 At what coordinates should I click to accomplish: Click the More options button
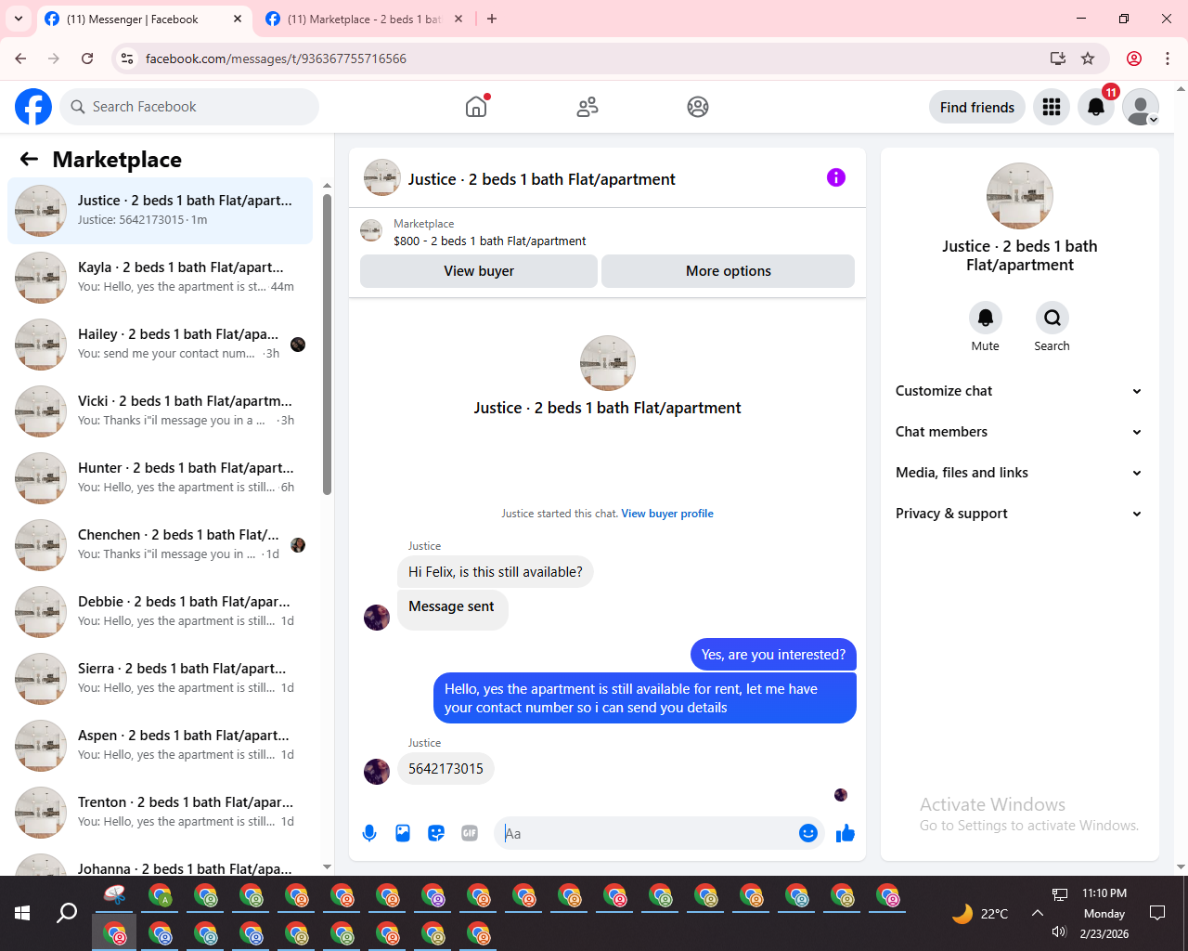tap(729, 271)
